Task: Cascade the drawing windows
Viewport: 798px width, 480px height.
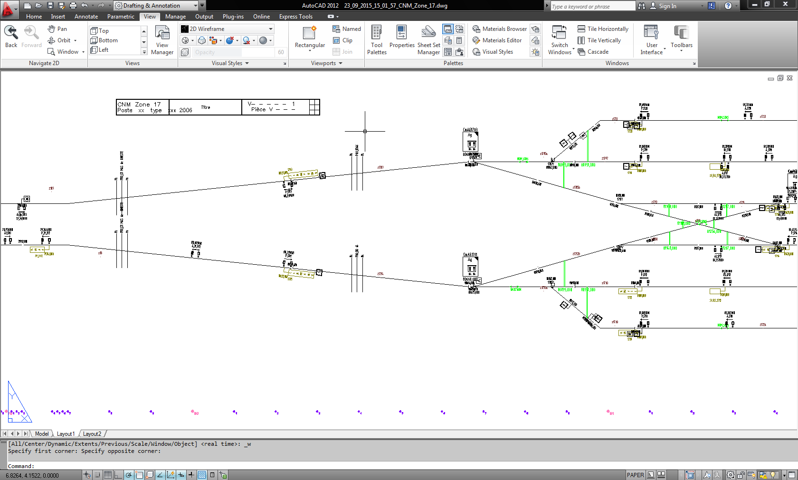Action: pos(593,52)
